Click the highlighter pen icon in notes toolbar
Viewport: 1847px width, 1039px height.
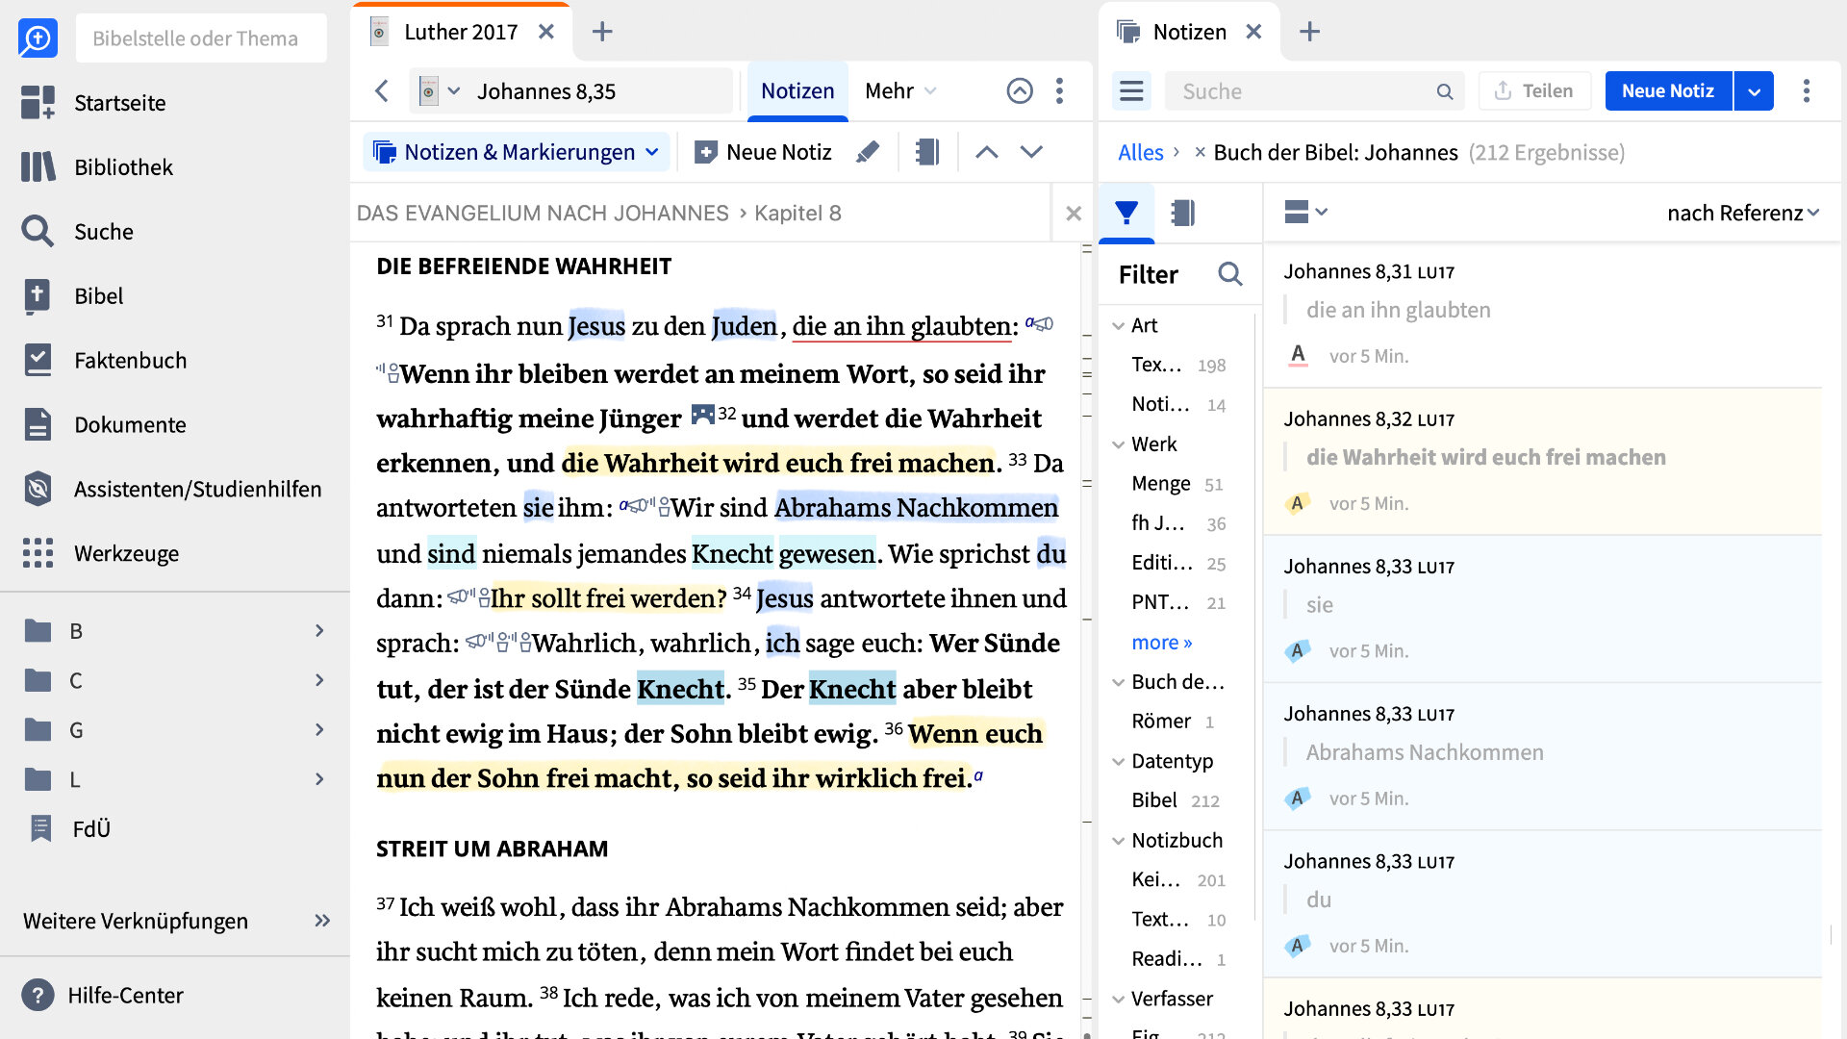868,152
